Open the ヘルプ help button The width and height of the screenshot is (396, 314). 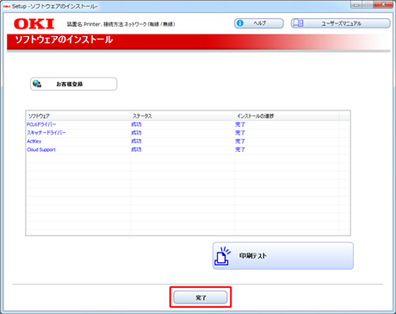259,23
